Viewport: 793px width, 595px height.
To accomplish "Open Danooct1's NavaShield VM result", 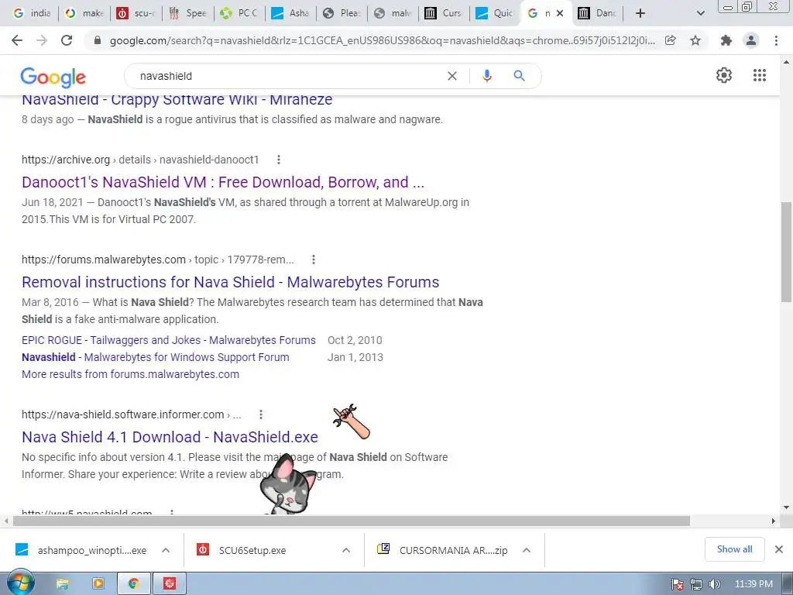I will pos(223,182).
